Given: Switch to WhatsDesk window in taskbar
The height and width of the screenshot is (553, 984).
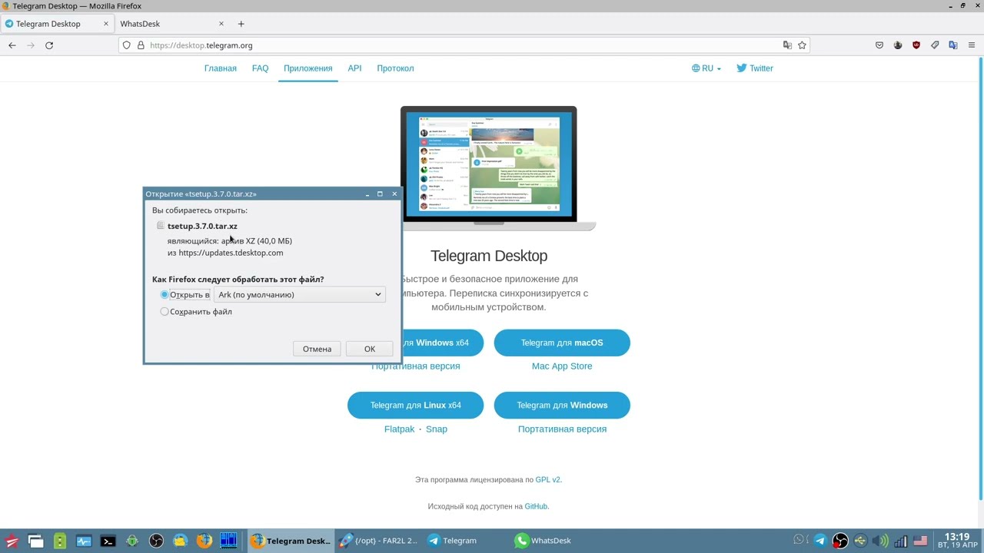Looking at the screenshot, I should pyautogui.click(x=544, y=541).
